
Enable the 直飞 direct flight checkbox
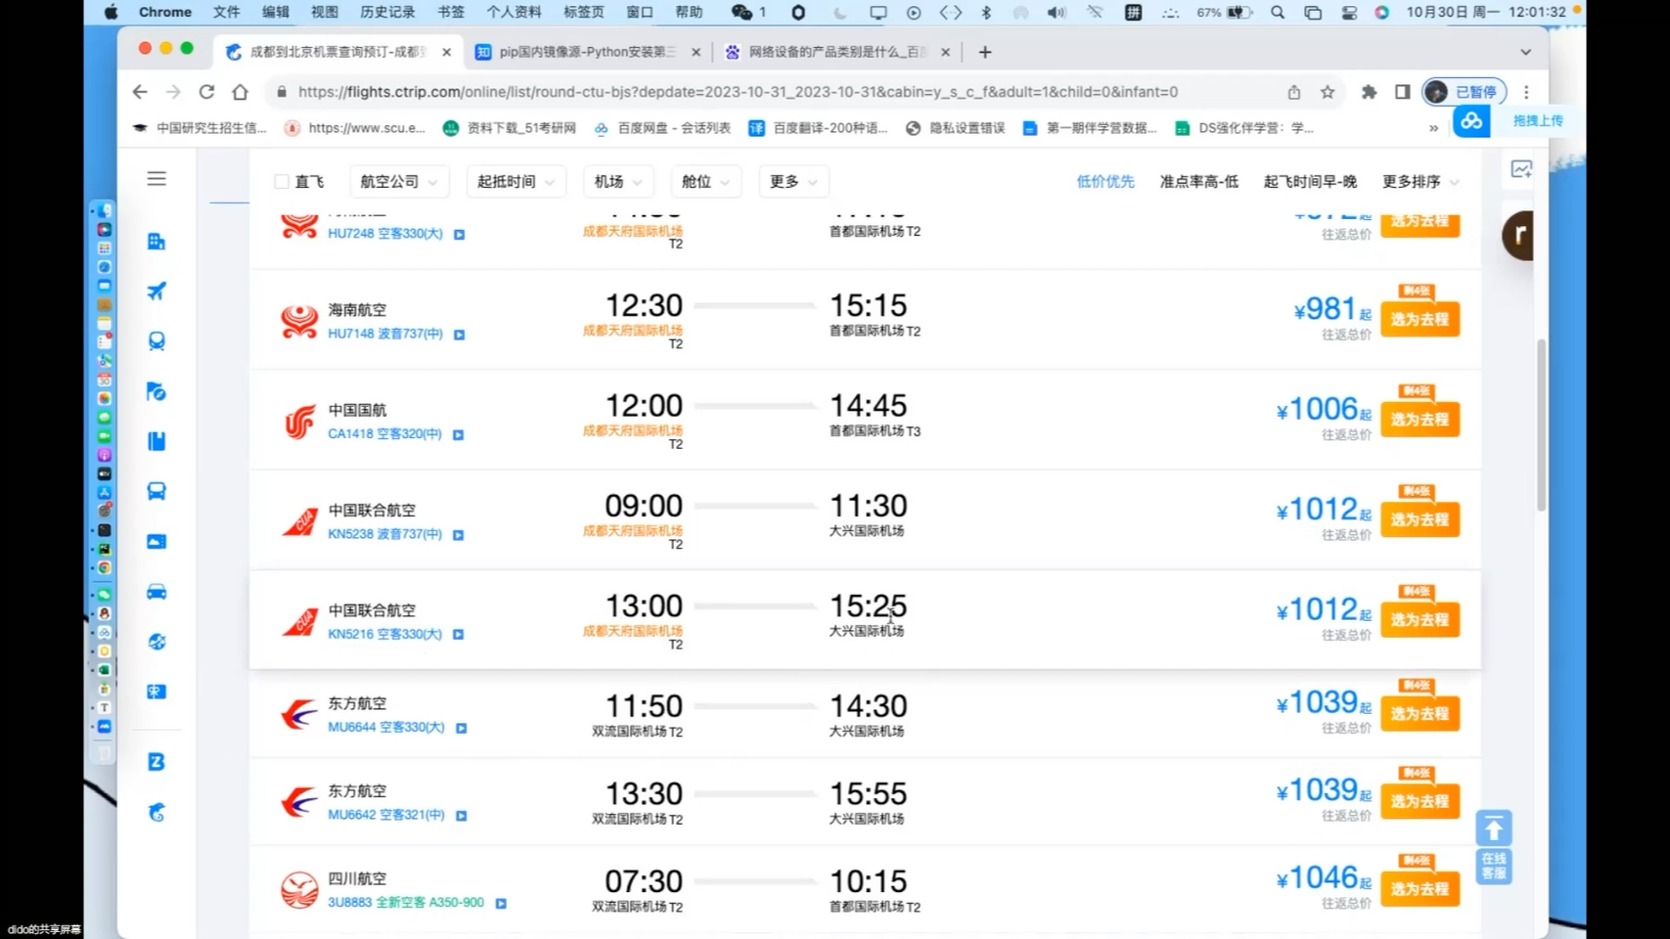[x=282, y=182]
